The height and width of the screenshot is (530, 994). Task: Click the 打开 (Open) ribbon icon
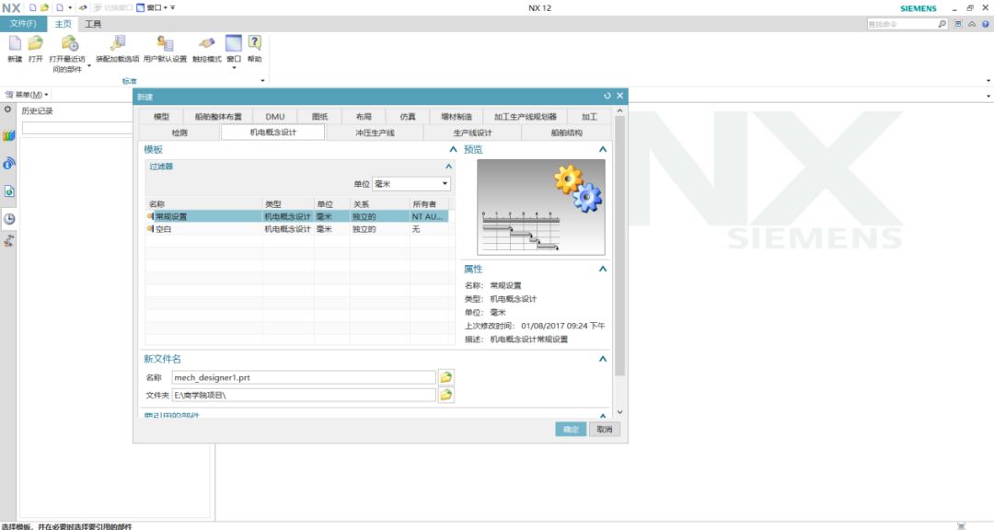(x=36, y=43)
